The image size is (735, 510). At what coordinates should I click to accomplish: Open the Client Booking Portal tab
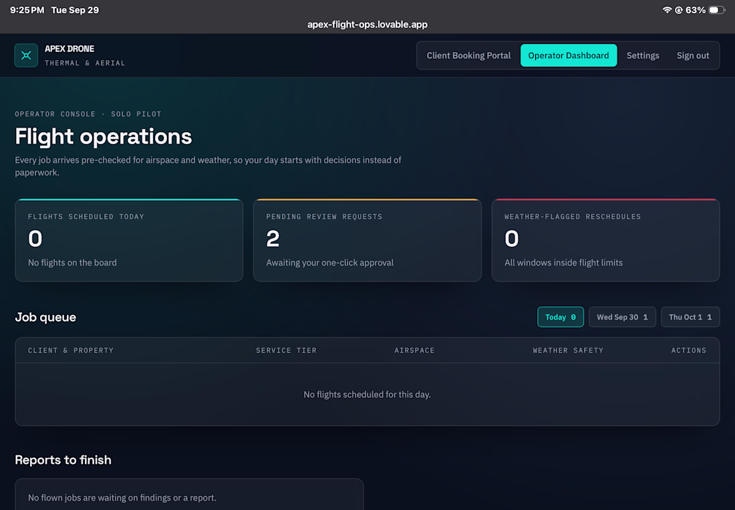(x=468, y=55)
